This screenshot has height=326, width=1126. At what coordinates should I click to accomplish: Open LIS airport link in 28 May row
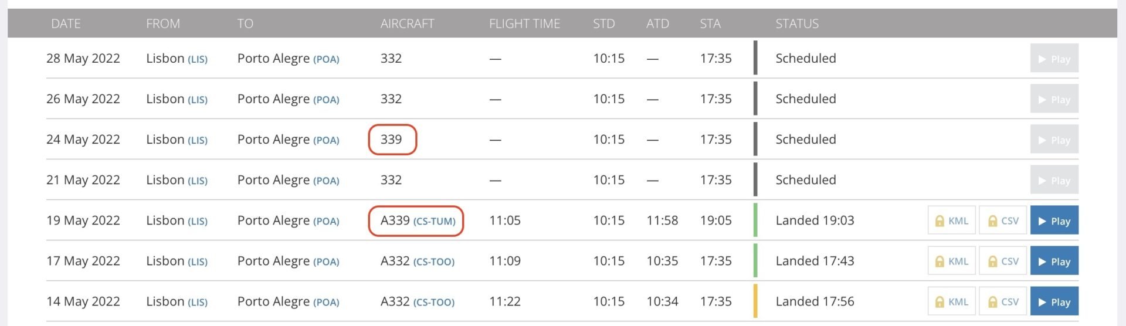point(198,59)
